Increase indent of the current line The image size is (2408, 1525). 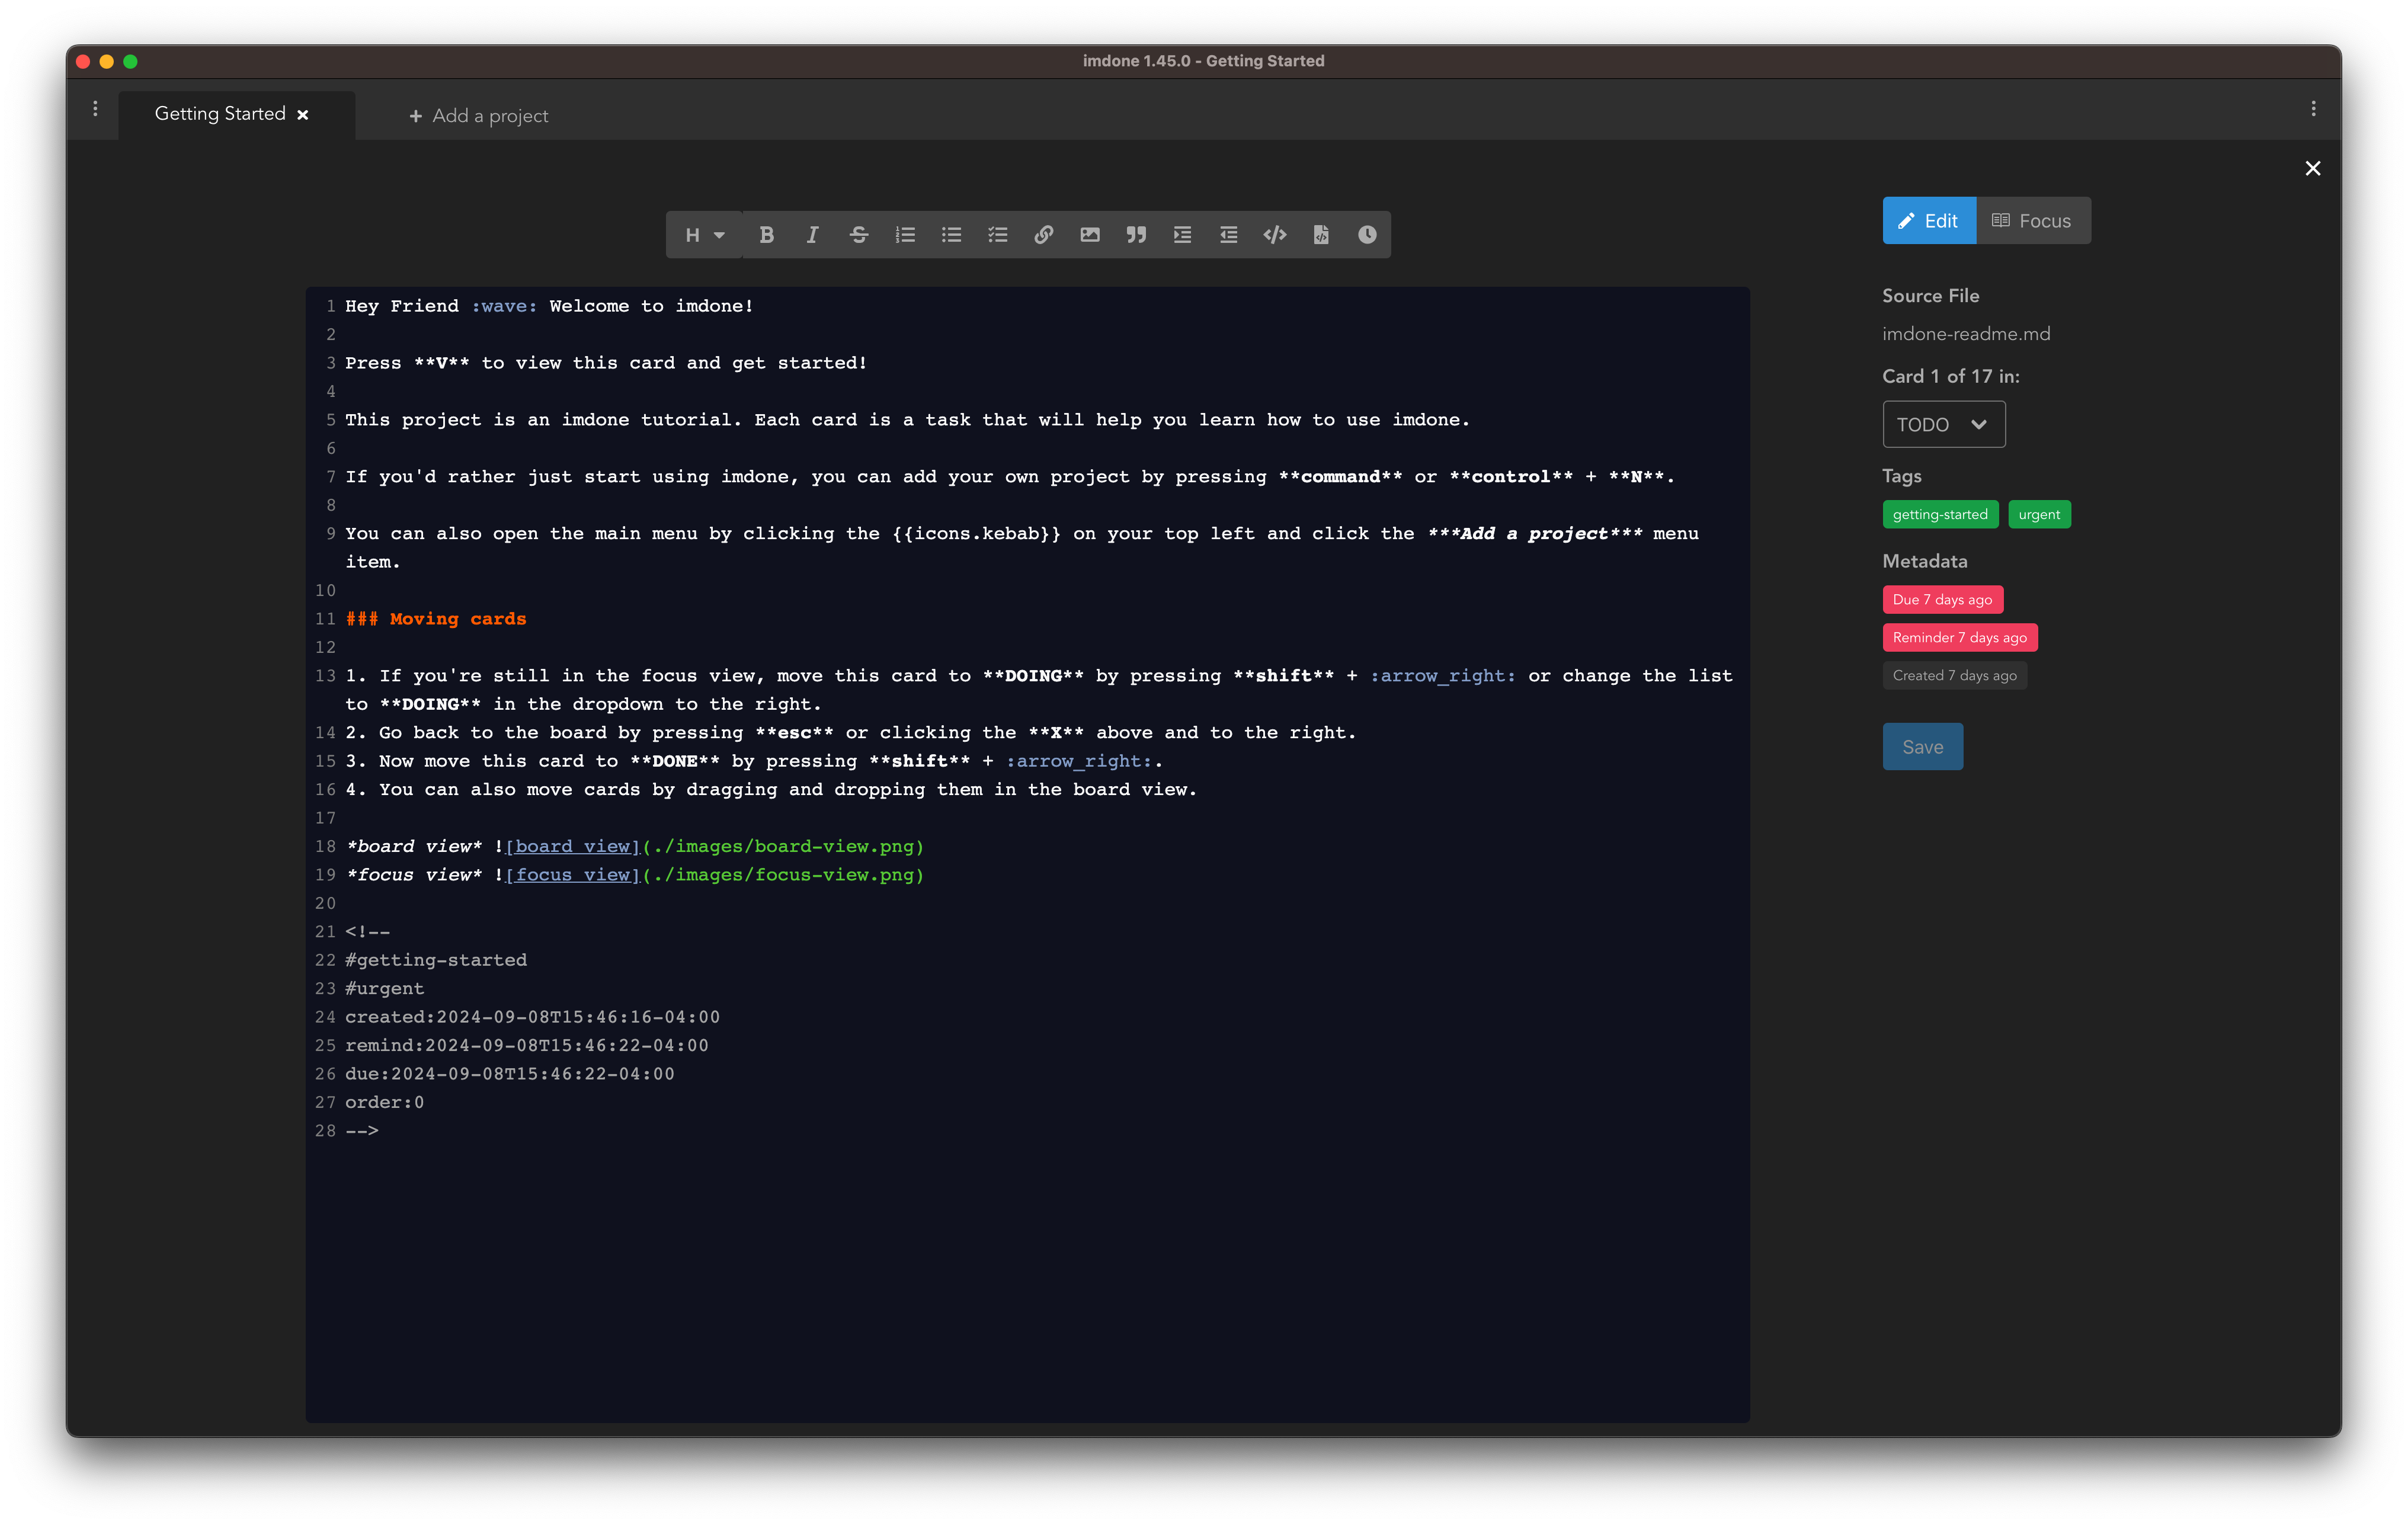[1182, 235]
